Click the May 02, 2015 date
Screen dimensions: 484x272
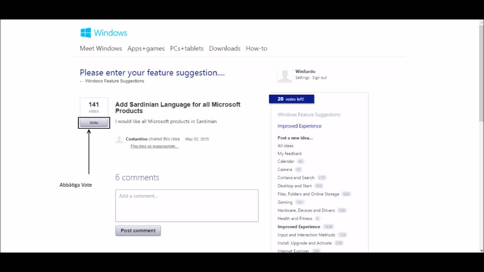(x=197, y=139)
